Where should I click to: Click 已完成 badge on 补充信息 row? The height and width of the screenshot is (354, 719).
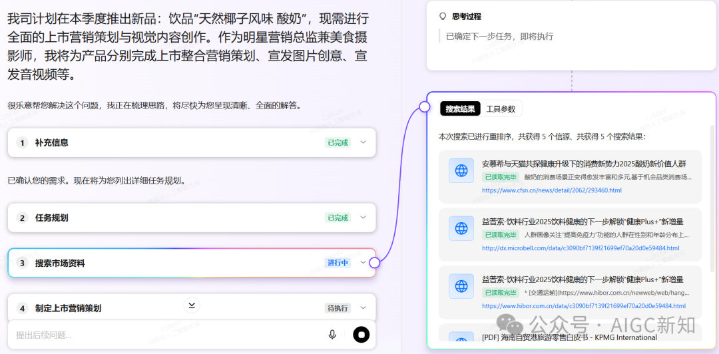[338, 142]
